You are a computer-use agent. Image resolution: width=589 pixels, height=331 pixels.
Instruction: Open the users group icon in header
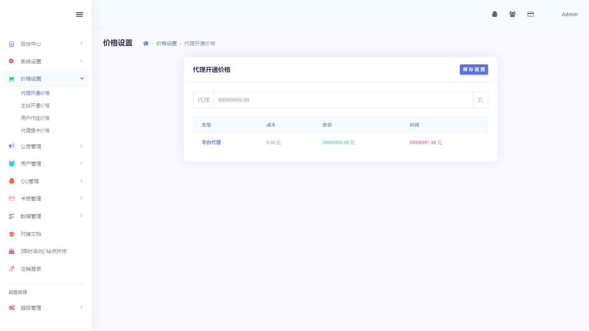tap(512, 14)
